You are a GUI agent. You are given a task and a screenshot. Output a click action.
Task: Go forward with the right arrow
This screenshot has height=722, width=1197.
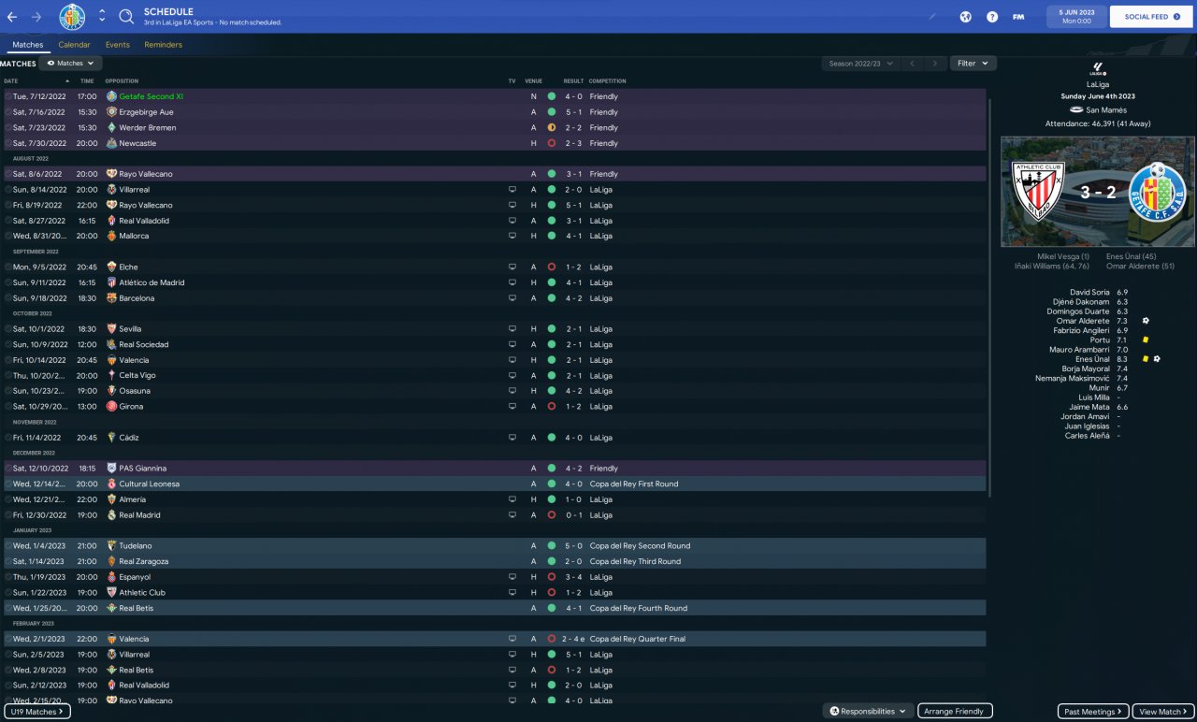point(36,17)
